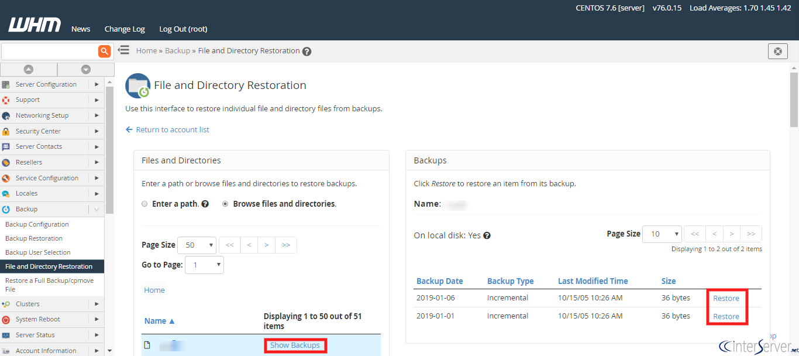The width and height of the screenshot is (799, 356).
Task: Click the Locales icon in sidebar
Action: pos(6,194)
